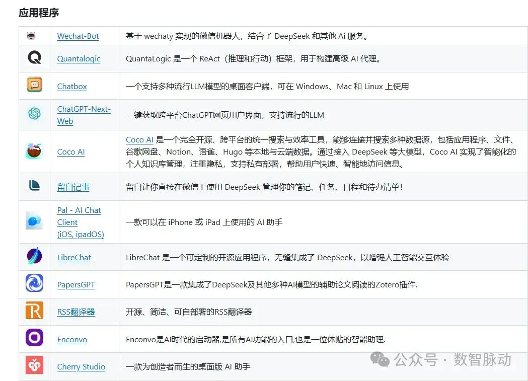Open the ChatGPT-Next-Web link

pos(84,115)
